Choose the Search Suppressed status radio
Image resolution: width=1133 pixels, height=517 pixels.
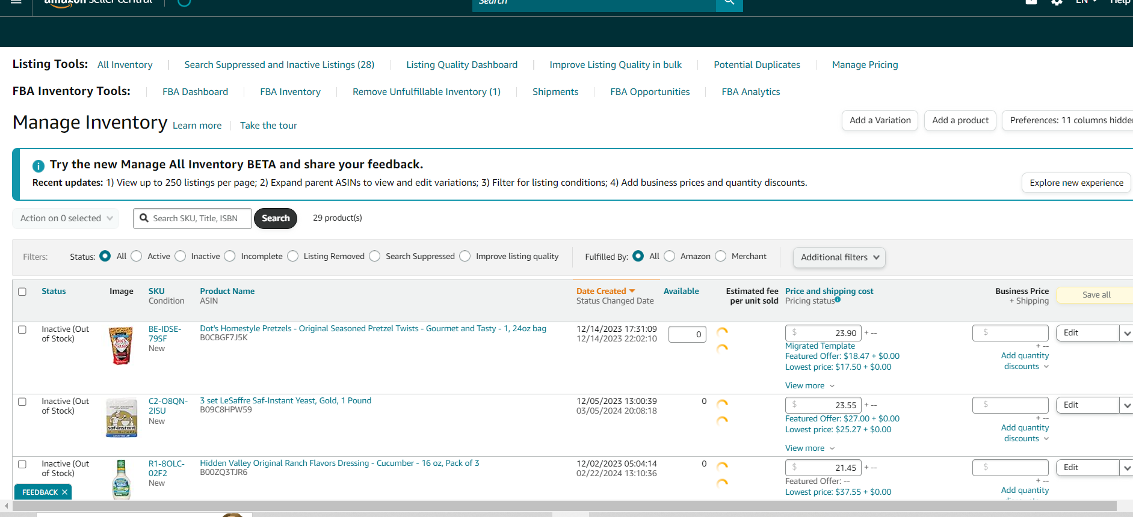(375, 256)
